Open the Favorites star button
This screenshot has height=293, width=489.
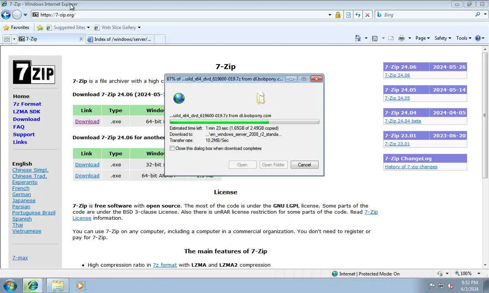point(16,27)
